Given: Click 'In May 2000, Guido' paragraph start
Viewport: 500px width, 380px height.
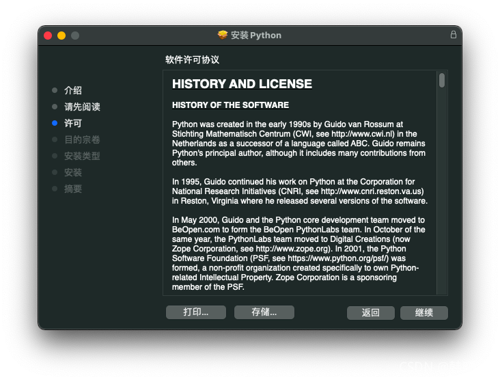Looking at the screenshot, I should [x=207, y=220].
